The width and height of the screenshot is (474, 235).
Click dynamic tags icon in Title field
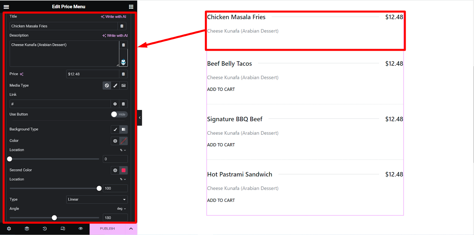coord(122,26)
